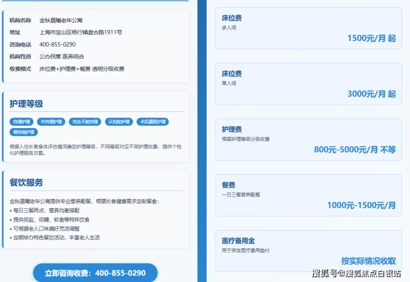Select the 半自理护理 tag
410x282 pixels.
point(51,122)
